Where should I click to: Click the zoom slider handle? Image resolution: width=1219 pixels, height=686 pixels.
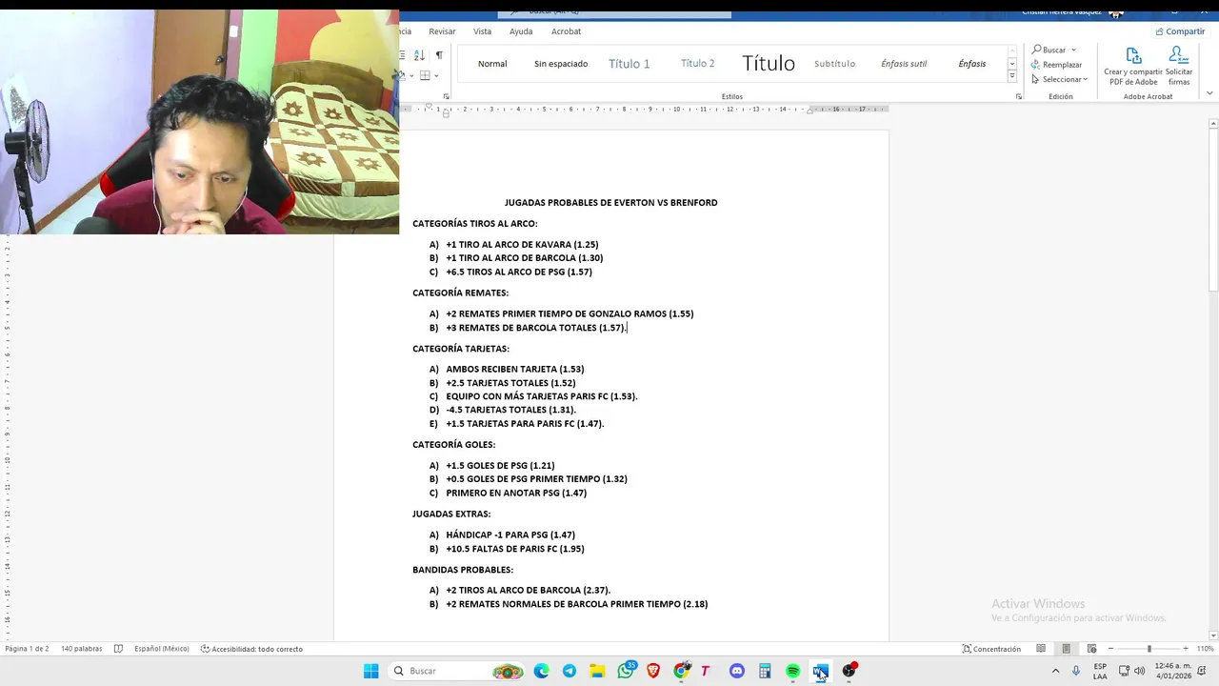tap(1149, 649)
